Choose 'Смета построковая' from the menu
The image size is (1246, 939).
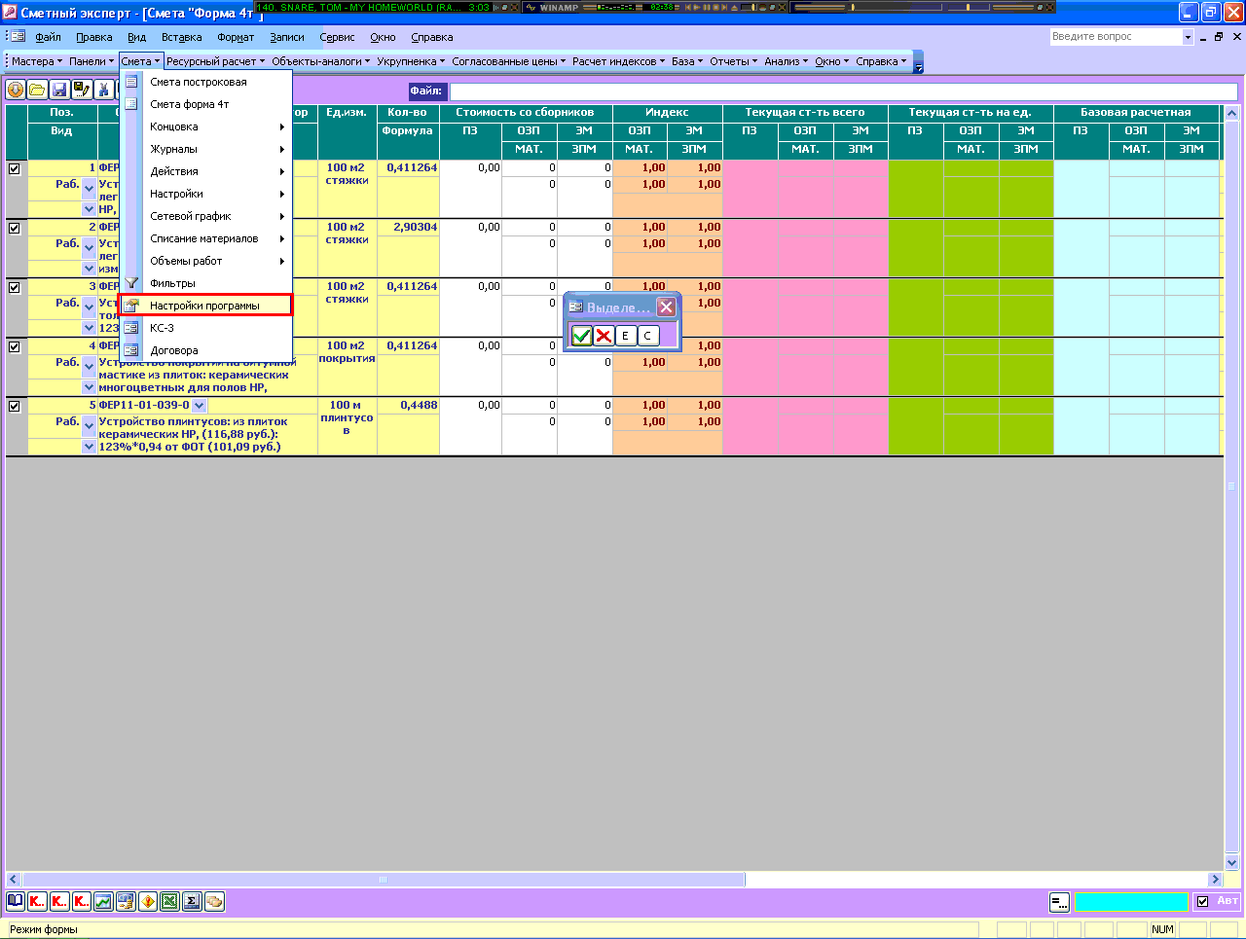coord(199,82)
